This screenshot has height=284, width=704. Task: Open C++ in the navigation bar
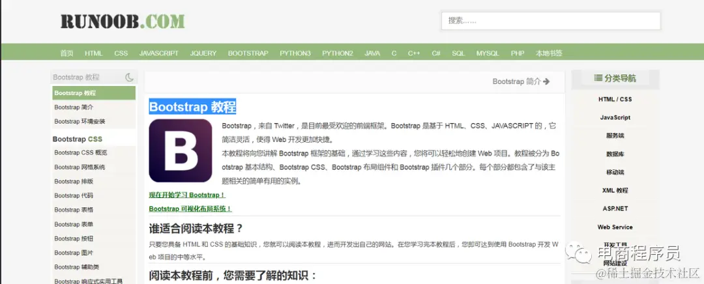point(414,53)
